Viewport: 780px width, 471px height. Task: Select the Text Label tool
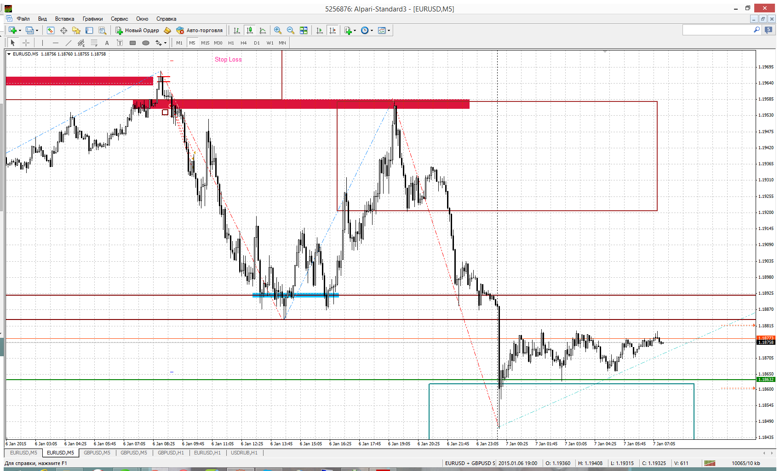(120, 43)
